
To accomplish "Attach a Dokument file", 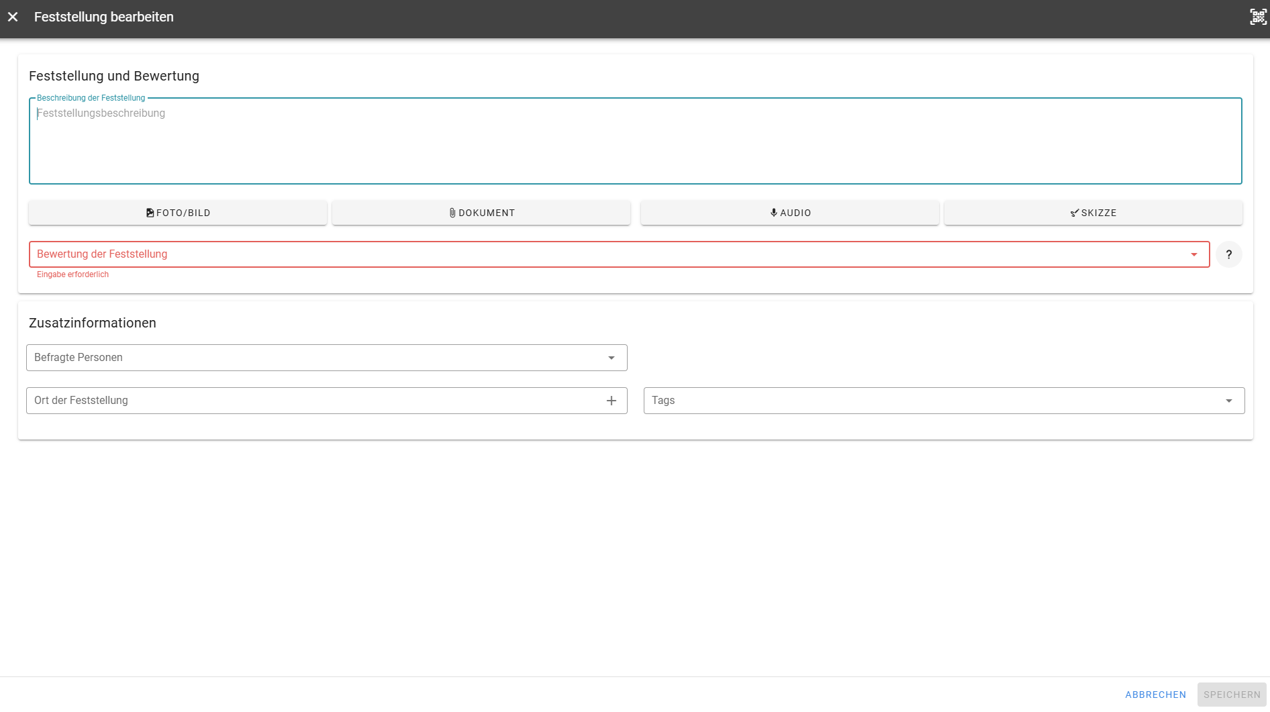I will pos(481,213).
